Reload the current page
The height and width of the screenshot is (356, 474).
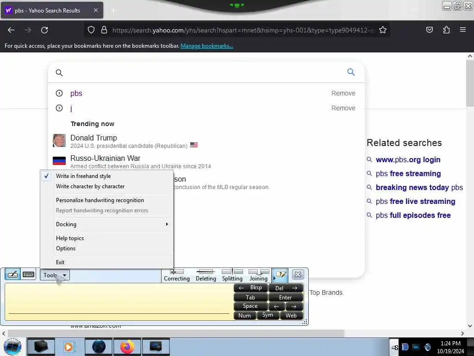click(44, 30)
